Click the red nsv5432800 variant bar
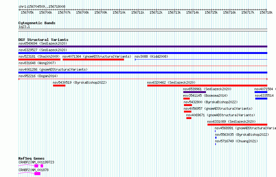This screenshot has height=177, width=276. coord(188,105)
